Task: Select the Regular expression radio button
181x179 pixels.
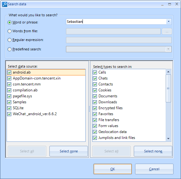Action: click(x=9, y=40)
